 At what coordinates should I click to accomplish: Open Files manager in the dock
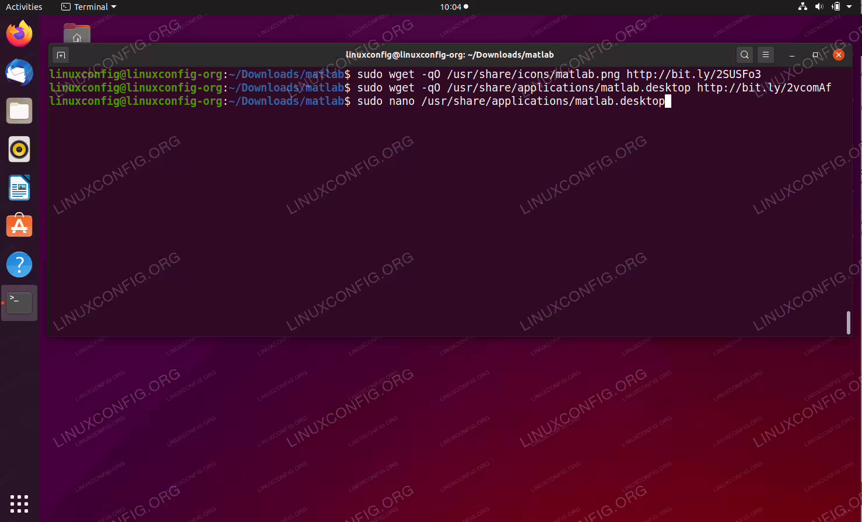[19, 111]
